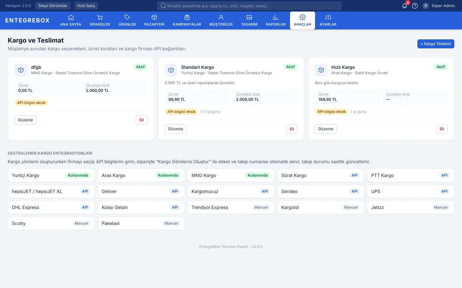Edit the Standart Kargo method
Viewport: 462px width, 288px height.
tap(175, 129)
